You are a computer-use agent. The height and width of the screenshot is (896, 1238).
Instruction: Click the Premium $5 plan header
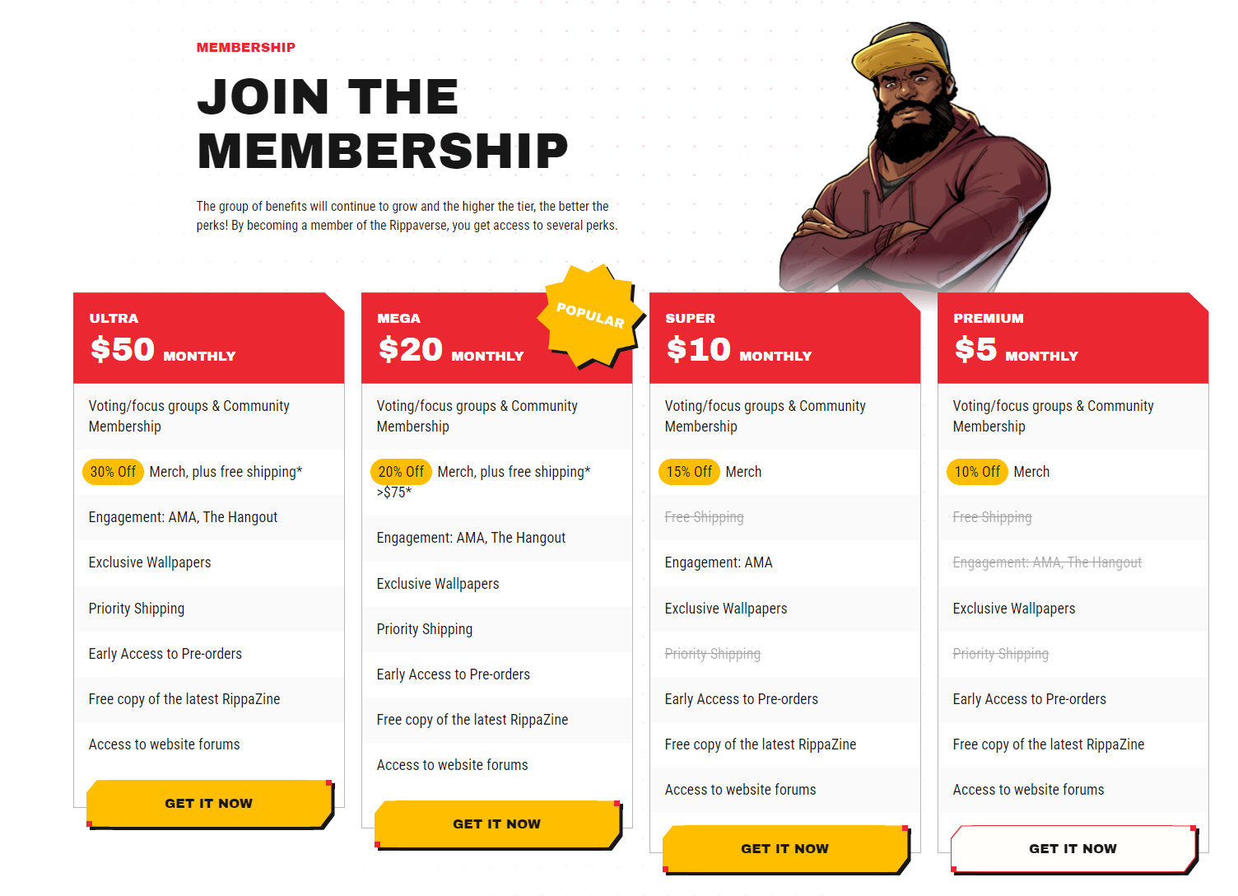1073,338
